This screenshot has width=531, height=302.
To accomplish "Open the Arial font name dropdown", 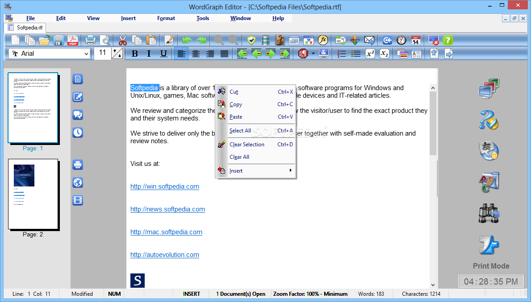I will pos(86,54).
